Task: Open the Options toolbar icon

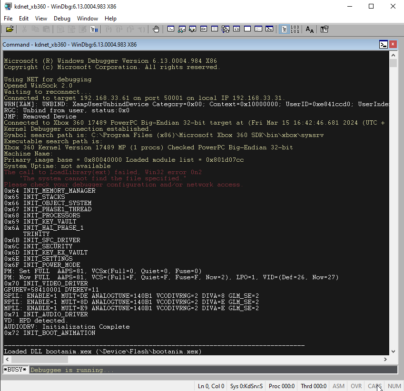Action: [x=325, y=29]
